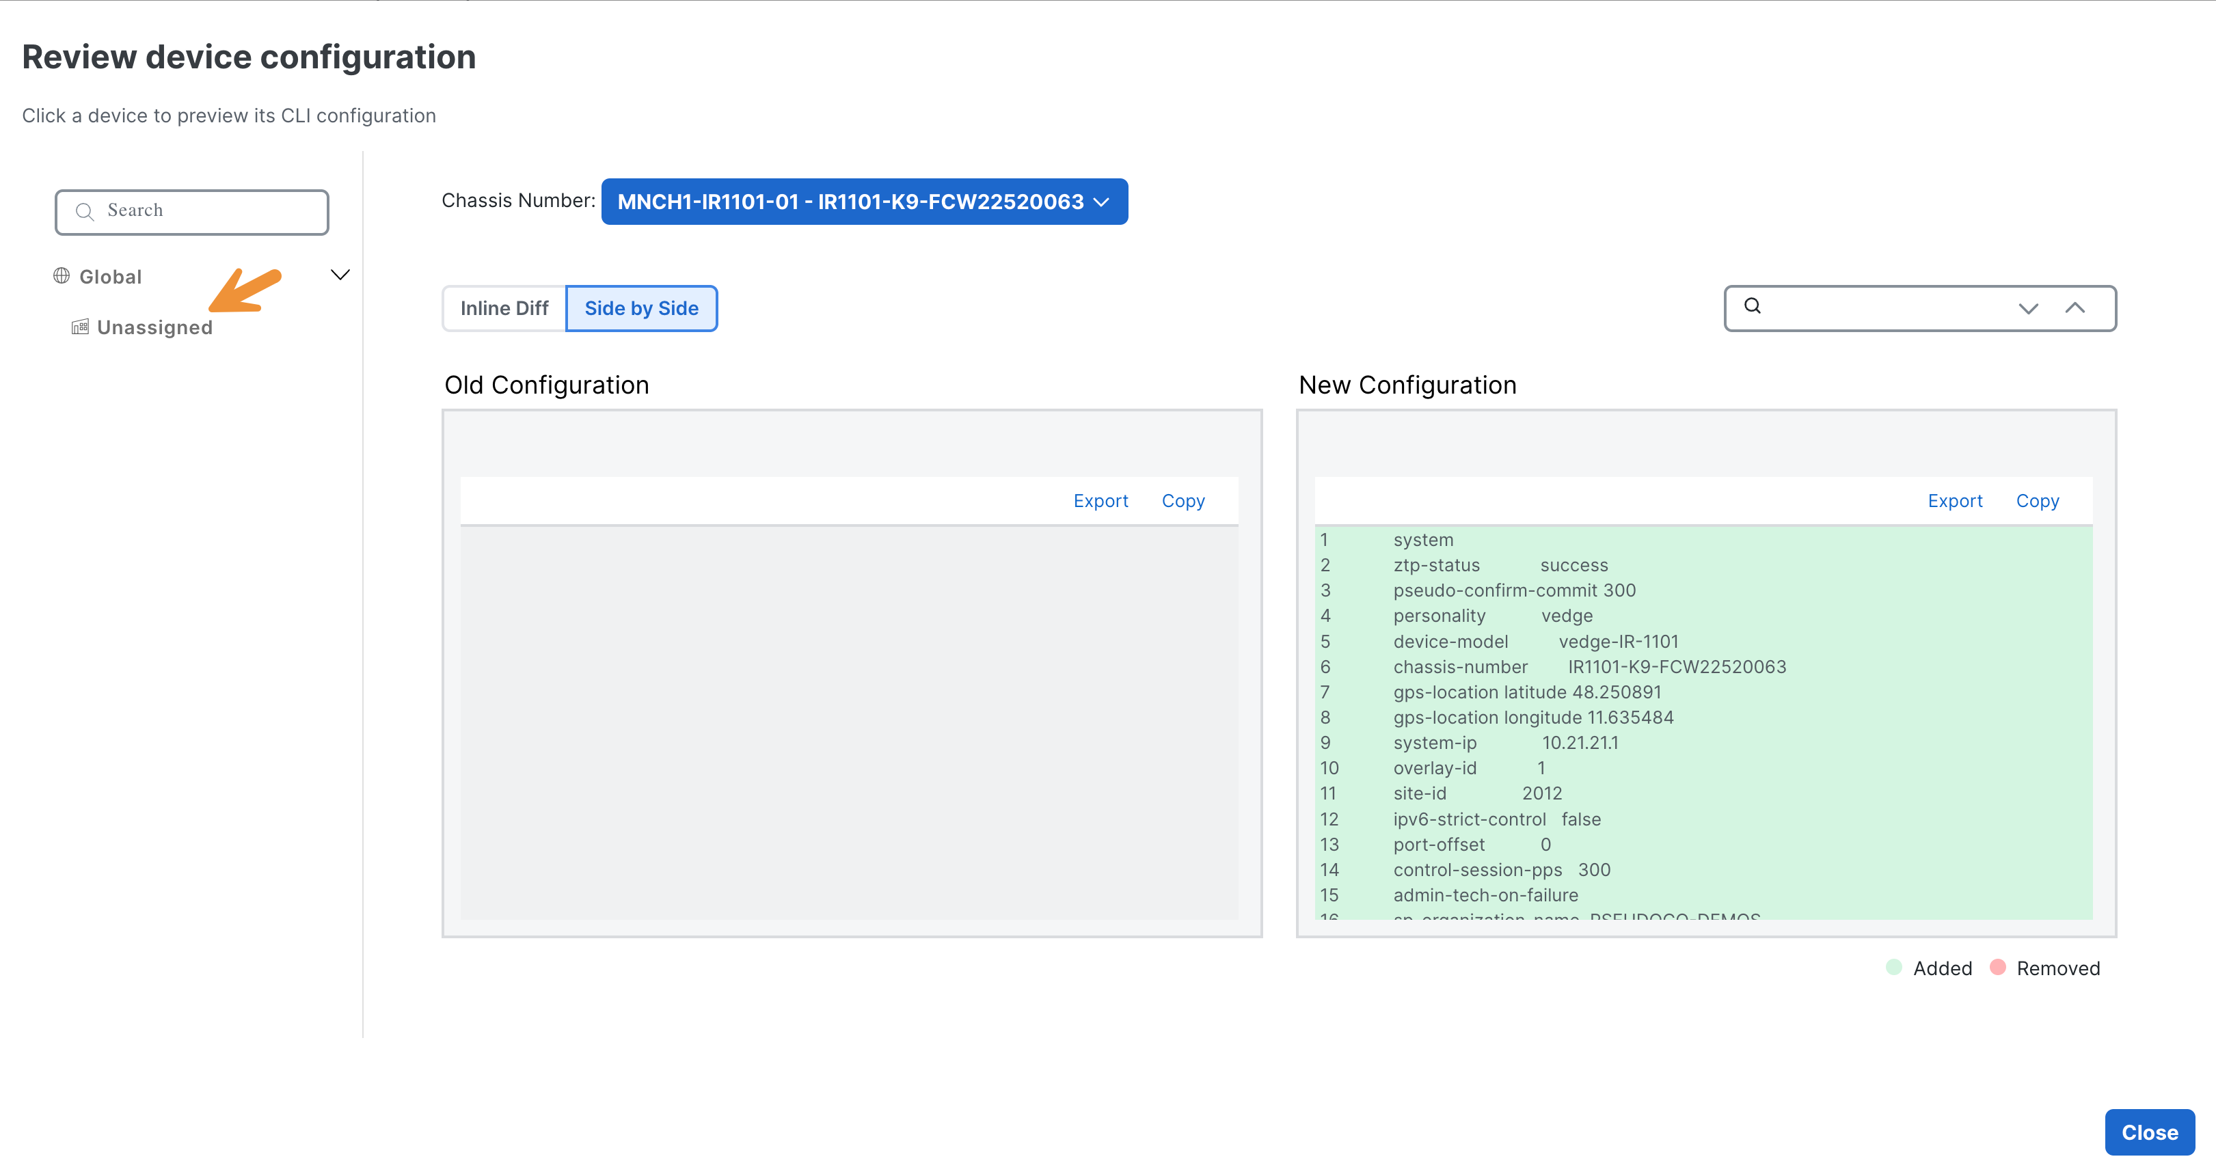Screen dimensions: 2216x1174
Task: Select the Global tree node
Action: (110, 276)
